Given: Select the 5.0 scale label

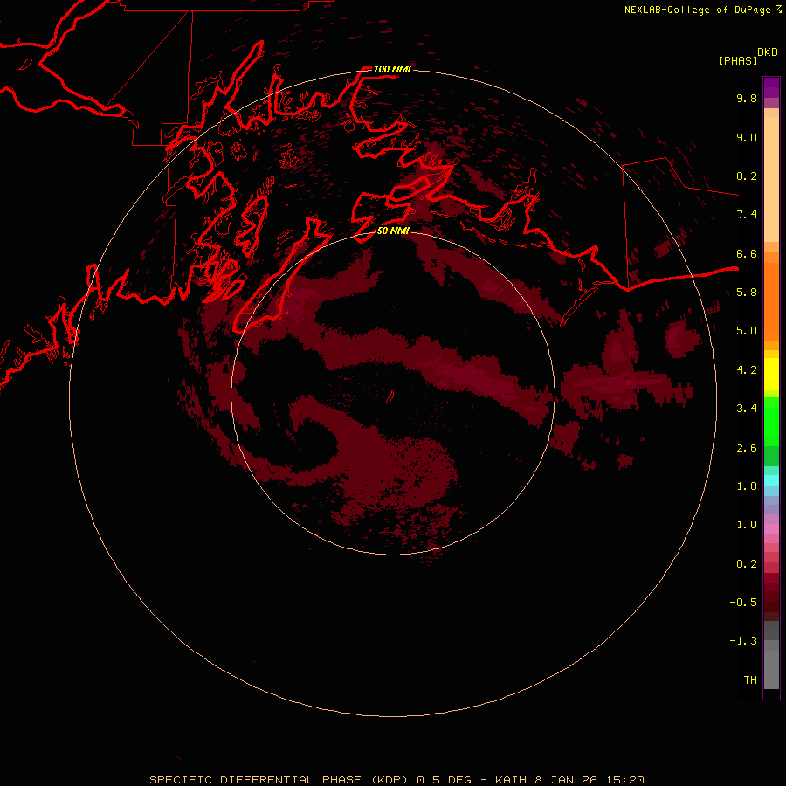Looking at the screenshot, I should click(x=747, y=331).
